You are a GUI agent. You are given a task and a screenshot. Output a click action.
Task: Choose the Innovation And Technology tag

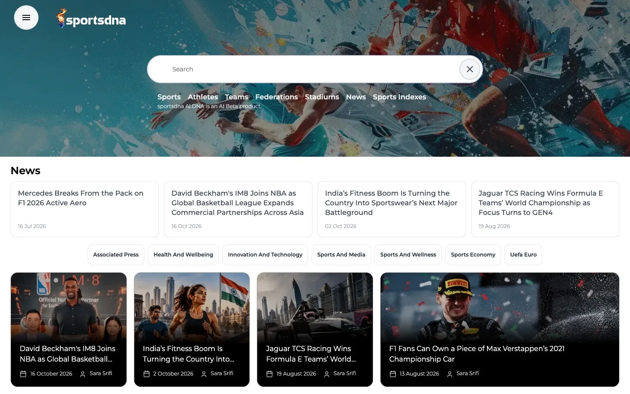pyautogui.click(x=265, y=255)
